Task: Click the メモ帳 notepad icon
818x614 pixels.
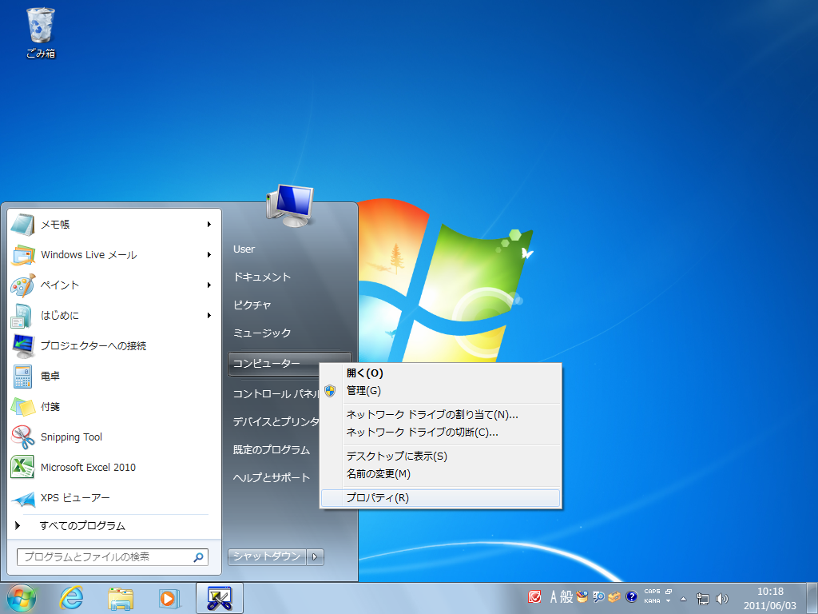Action: (22, 225)
